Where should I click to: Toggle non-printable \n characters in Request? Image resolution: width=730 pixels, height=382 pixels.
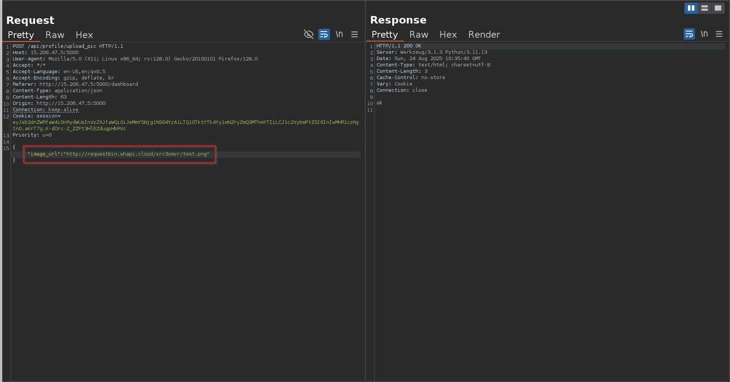coord(339,34)
